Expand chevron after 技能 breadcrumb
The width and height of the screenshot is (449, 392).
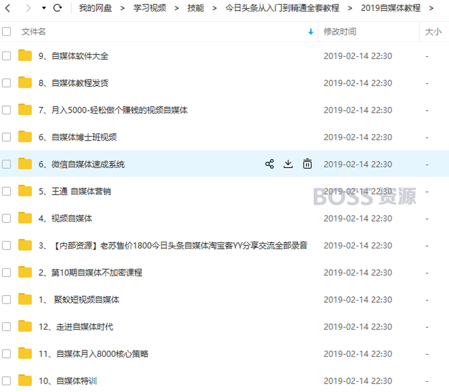(214, 8)
